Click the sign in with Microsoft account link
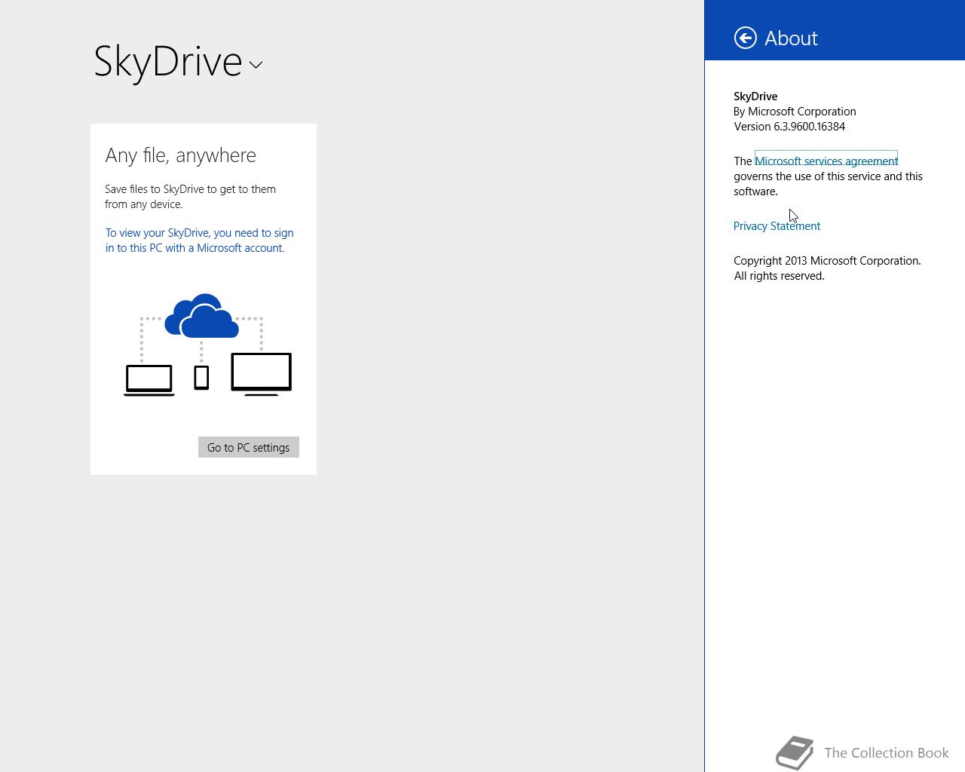The image size is (965, 772). (x=200, y=240)
